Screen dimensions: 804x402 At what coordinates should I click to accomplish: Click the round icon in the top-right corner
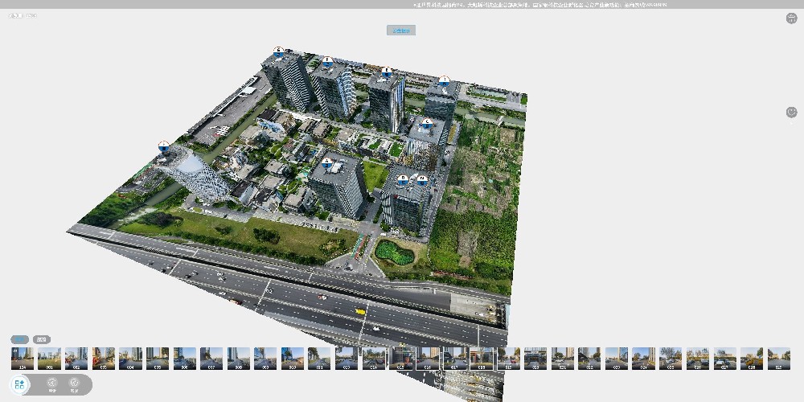[791, 18]
